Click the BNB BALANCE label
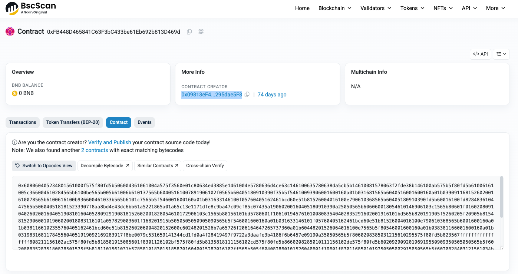 point(27,85)
